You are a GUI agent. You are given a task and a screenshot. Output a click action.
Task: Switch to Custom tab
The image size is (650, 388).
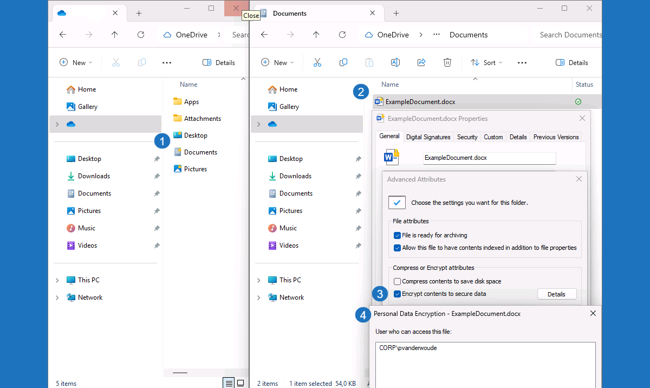click(x=493, y=137)
